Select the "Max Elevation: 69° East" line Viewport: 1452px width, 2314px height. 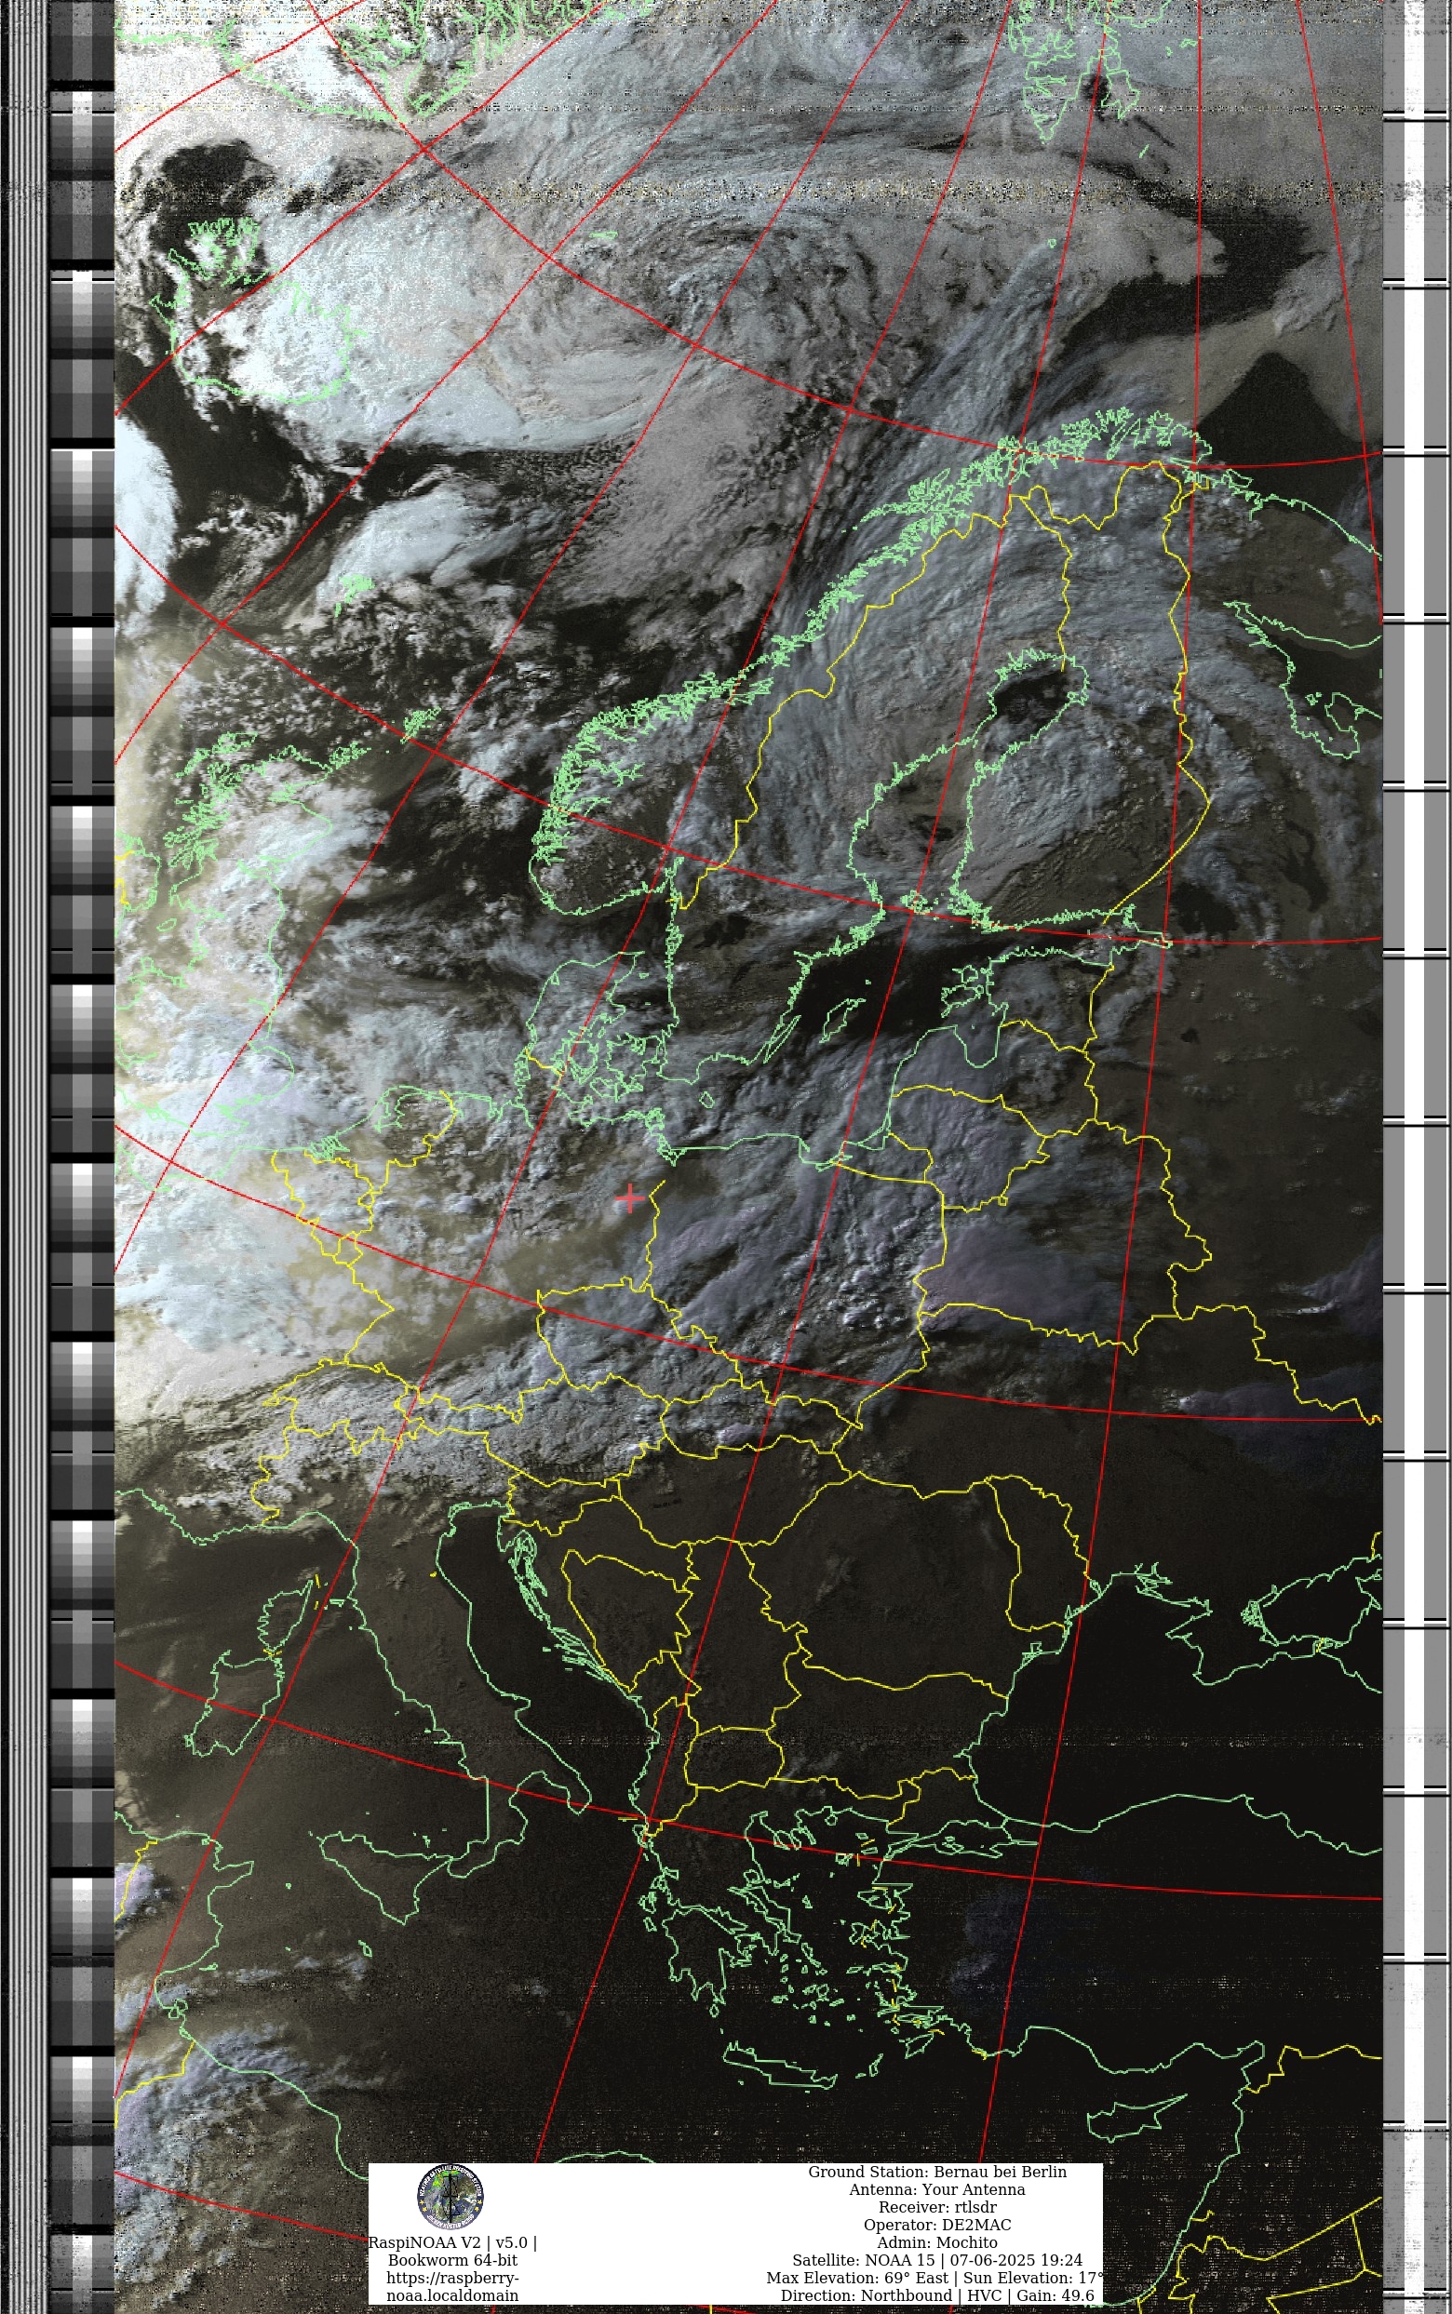tap(934, 2278)
